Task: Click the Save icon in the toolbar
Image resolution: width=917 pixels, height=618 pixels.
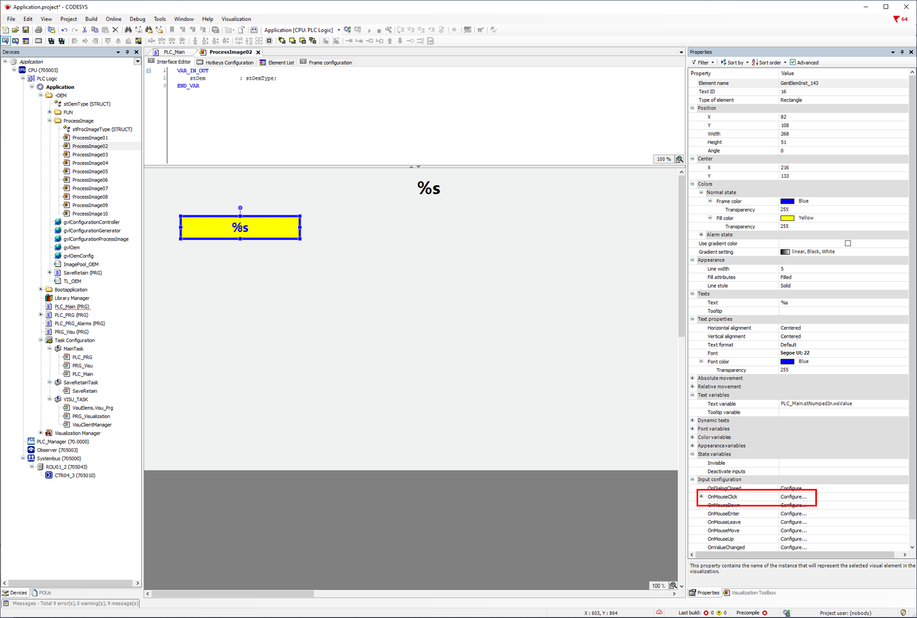Action: (x=25, y=30)
